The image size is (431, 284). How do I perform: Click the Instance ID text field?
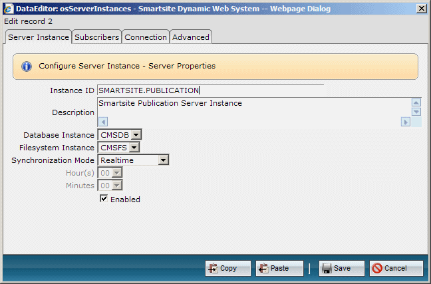point(211,90)
